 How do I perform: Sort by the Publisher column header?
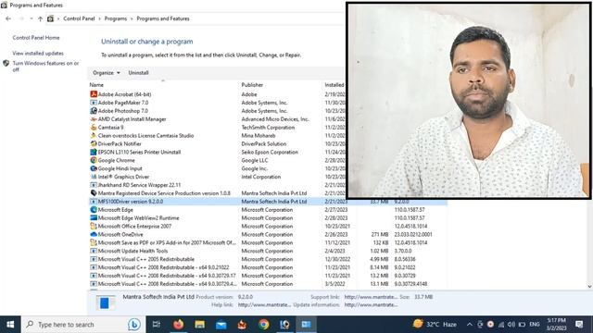click(252, 85)
